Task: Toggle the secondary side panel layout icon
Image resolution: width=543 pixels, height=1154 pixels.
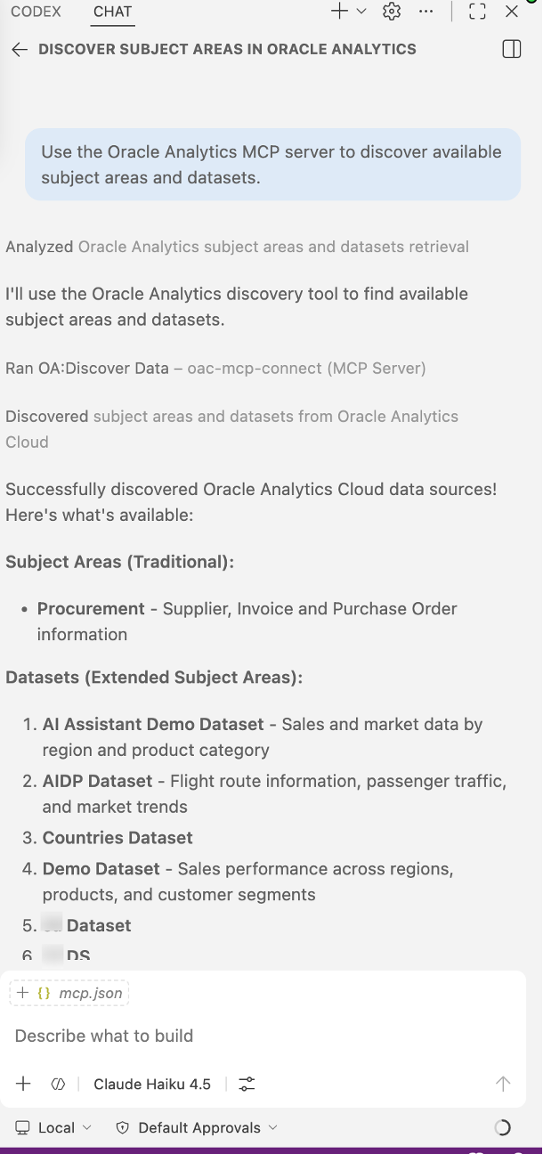Action: click(512, 50)
